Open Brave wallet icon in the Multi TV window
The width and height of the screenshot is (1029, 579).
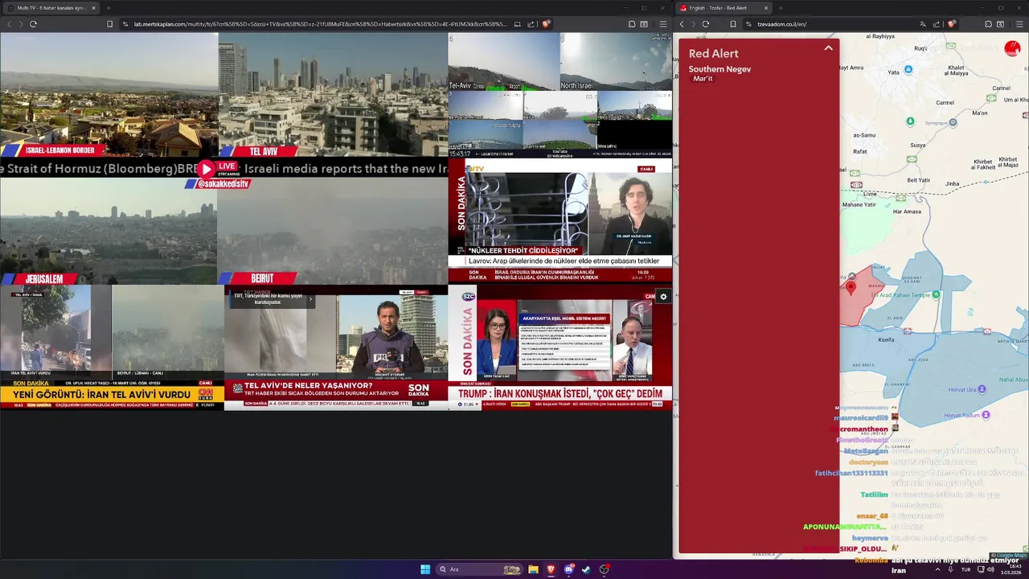(644, 24)
